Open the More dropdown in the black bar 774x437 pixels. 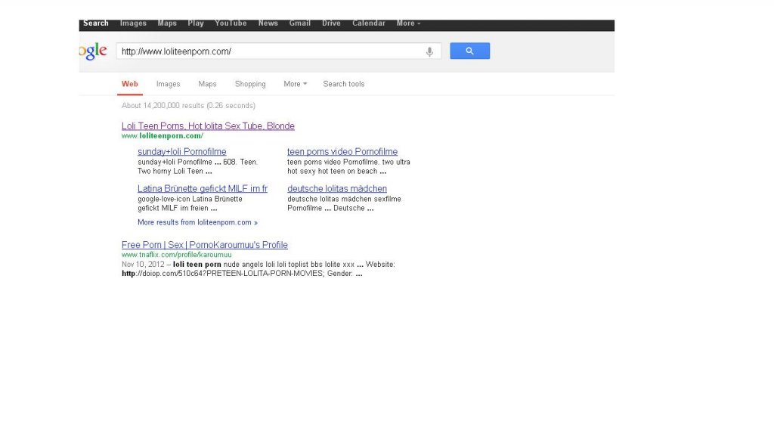tap(408, 23)
